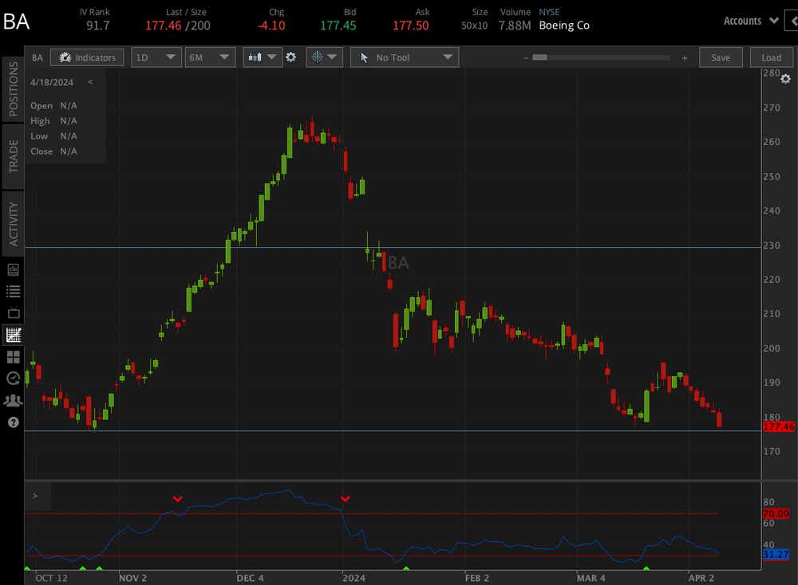Open the Activity side tab
798x585 pixels.
point(13,224)
